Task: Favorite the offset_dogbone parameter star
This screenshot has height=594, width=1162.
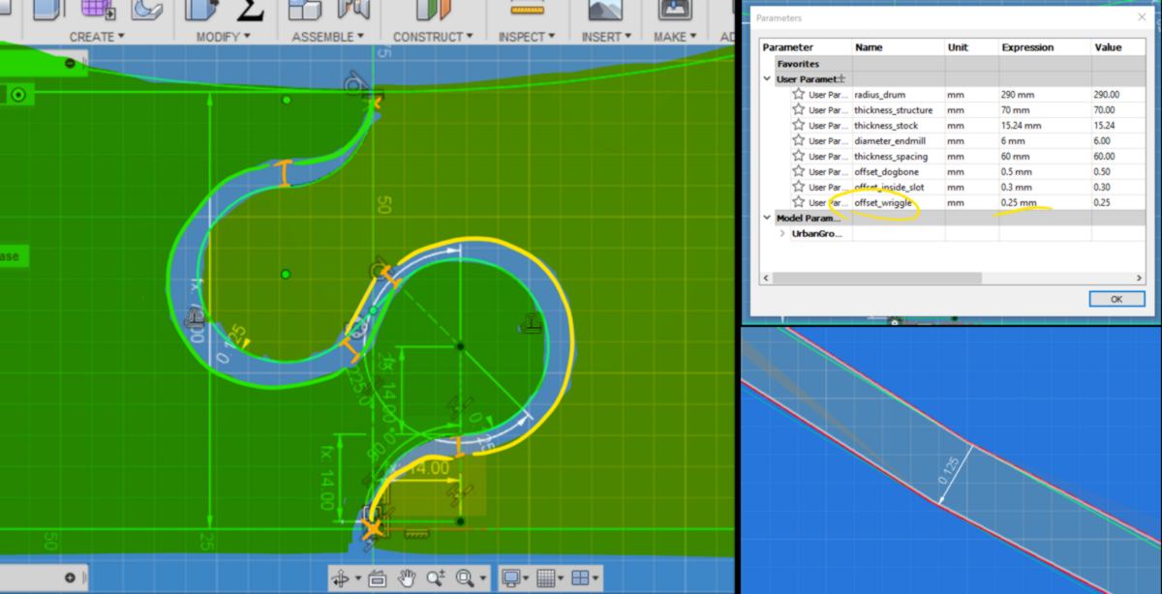Action: coord(799,171)
